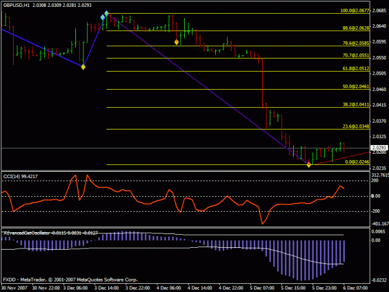Click the CCI scale value -401.167
Screen dimensions: 389x292
(x=380, y=224)
